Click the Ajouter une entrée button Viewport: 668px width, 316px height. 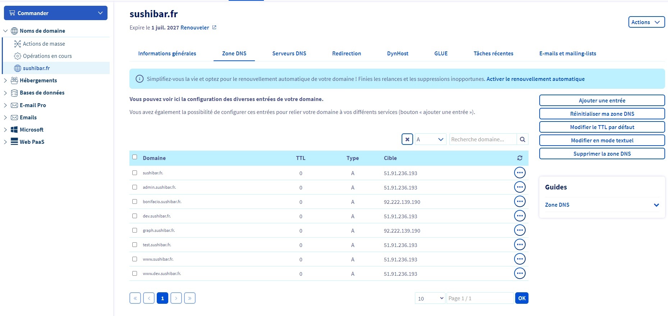click(602, 101)
